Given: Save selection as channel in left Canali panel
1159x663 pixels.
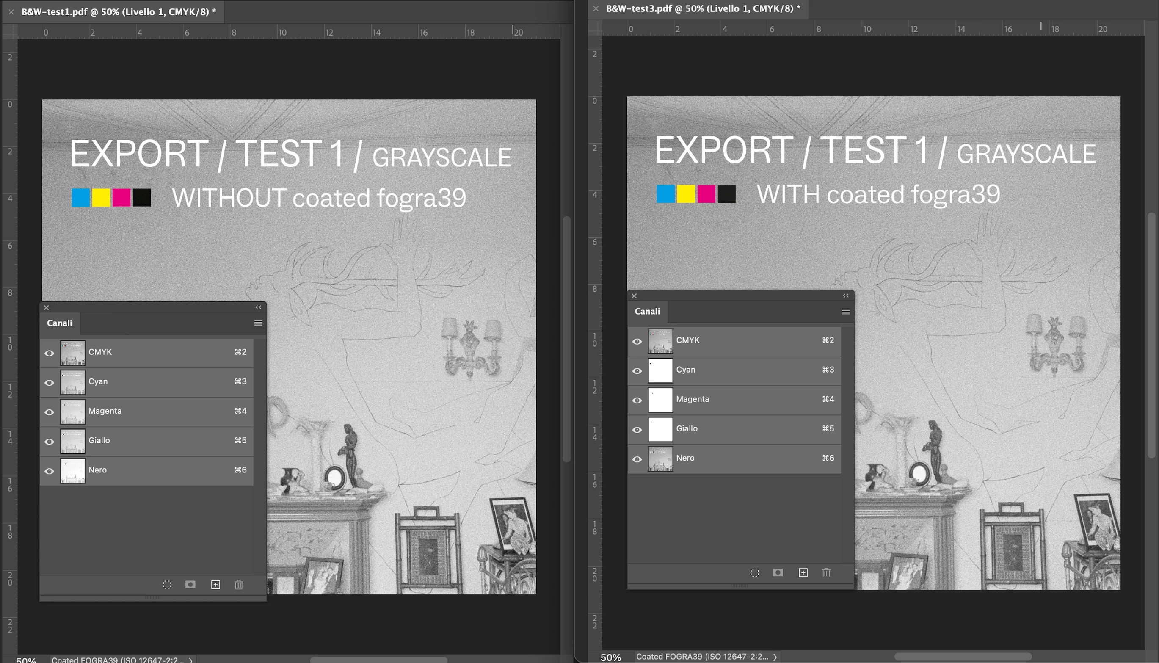Looking at the screenshot, I should coord(190,584).
